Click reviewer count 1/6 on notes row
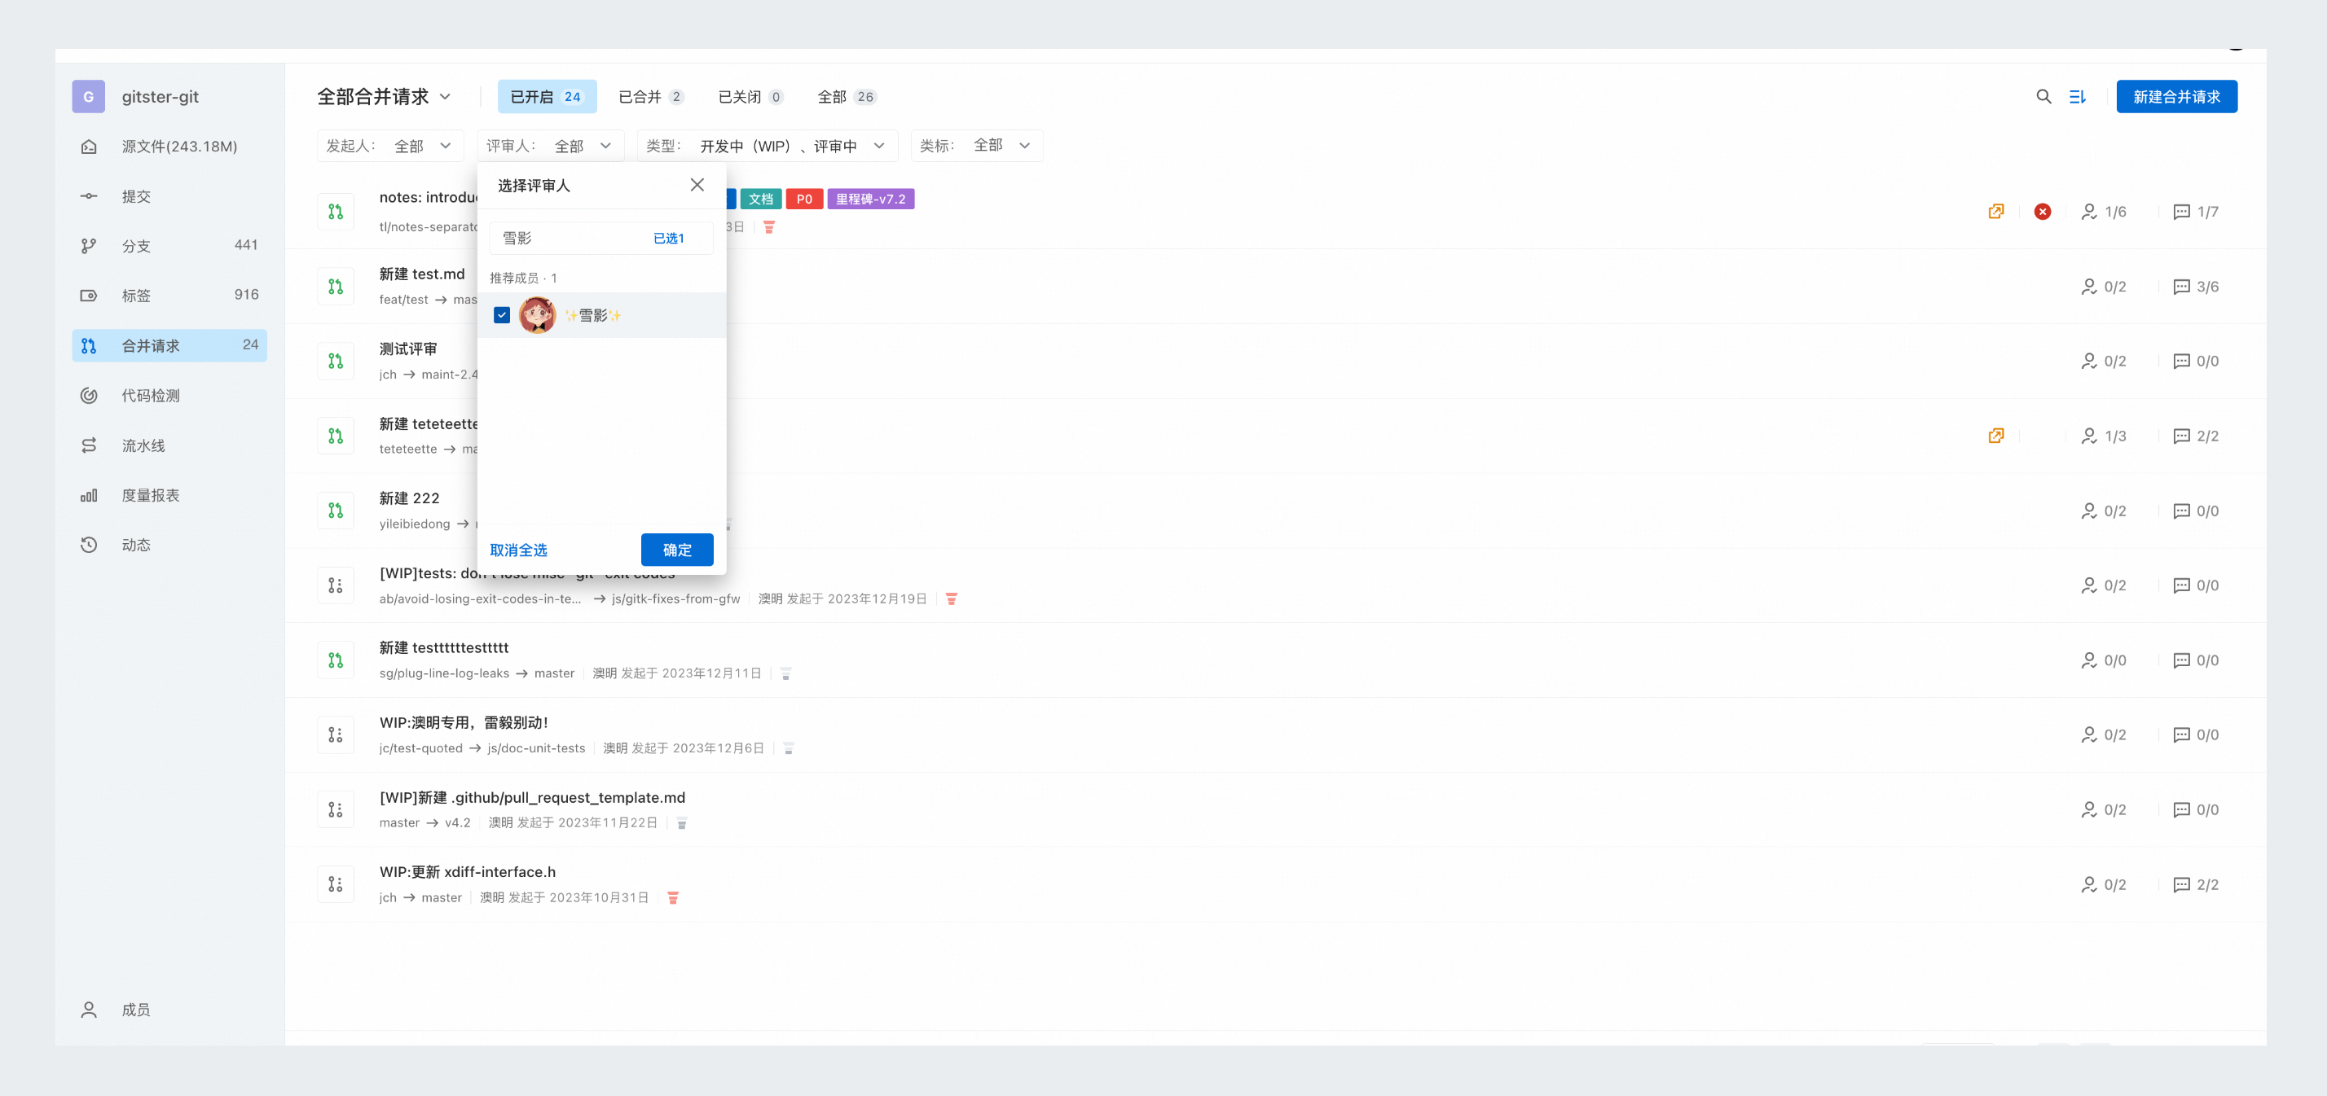 pyautogui.click(x=2104, y=211)
